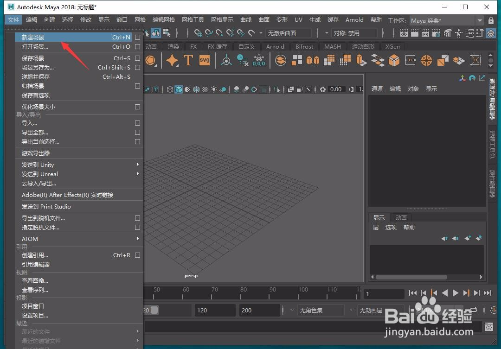Open the 无激活曲面 live surface field
The width and height of the screenshot is (501, 349).
[289, 33]
